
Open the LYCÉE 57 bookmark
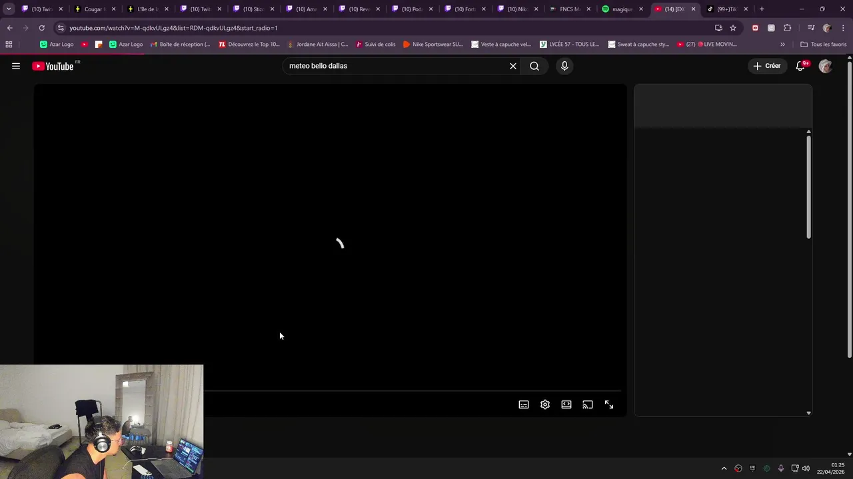coord(569,45)
